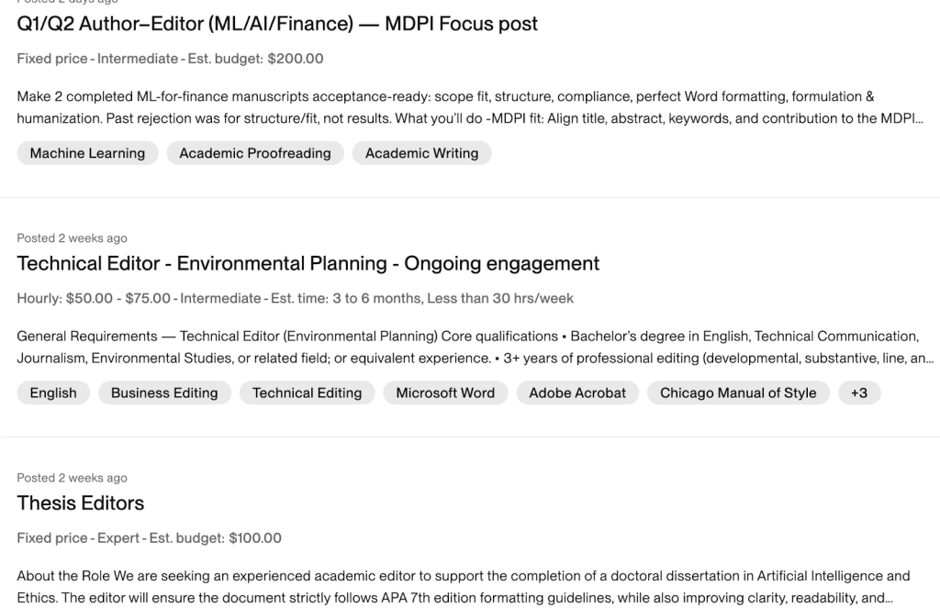
Task: Open Technical Editor Environmental Planning job
Action: click(x=308, y=264)
